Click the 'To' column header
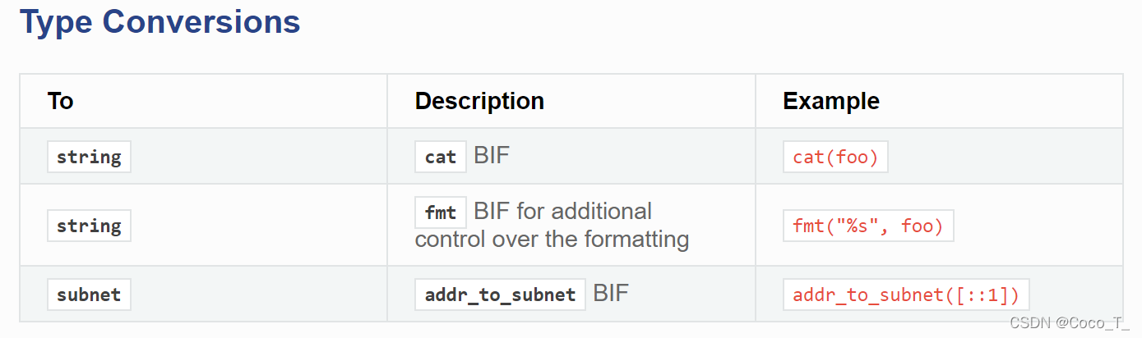 [x=60, y=101]
